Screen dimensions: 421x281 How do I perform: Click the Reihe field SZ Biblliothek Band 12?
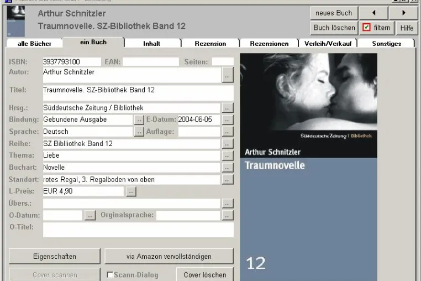[x=131, y=144]
